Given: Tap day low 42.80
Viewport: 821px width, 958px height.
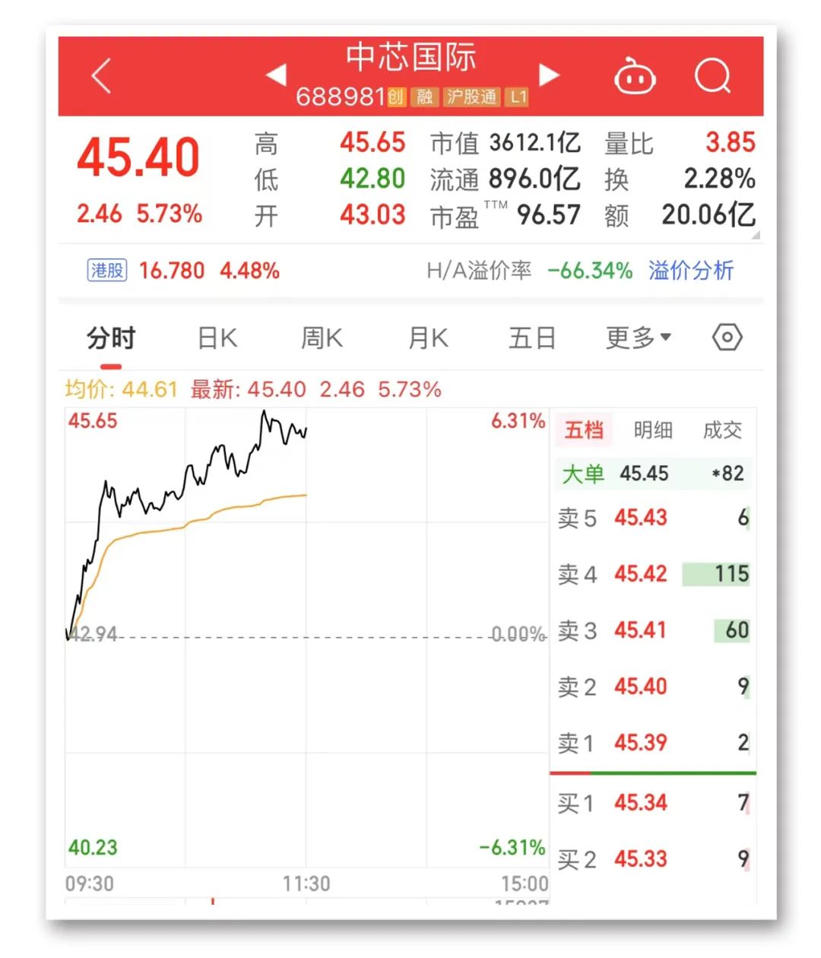Looking at the screenshot, I should 372,179.
